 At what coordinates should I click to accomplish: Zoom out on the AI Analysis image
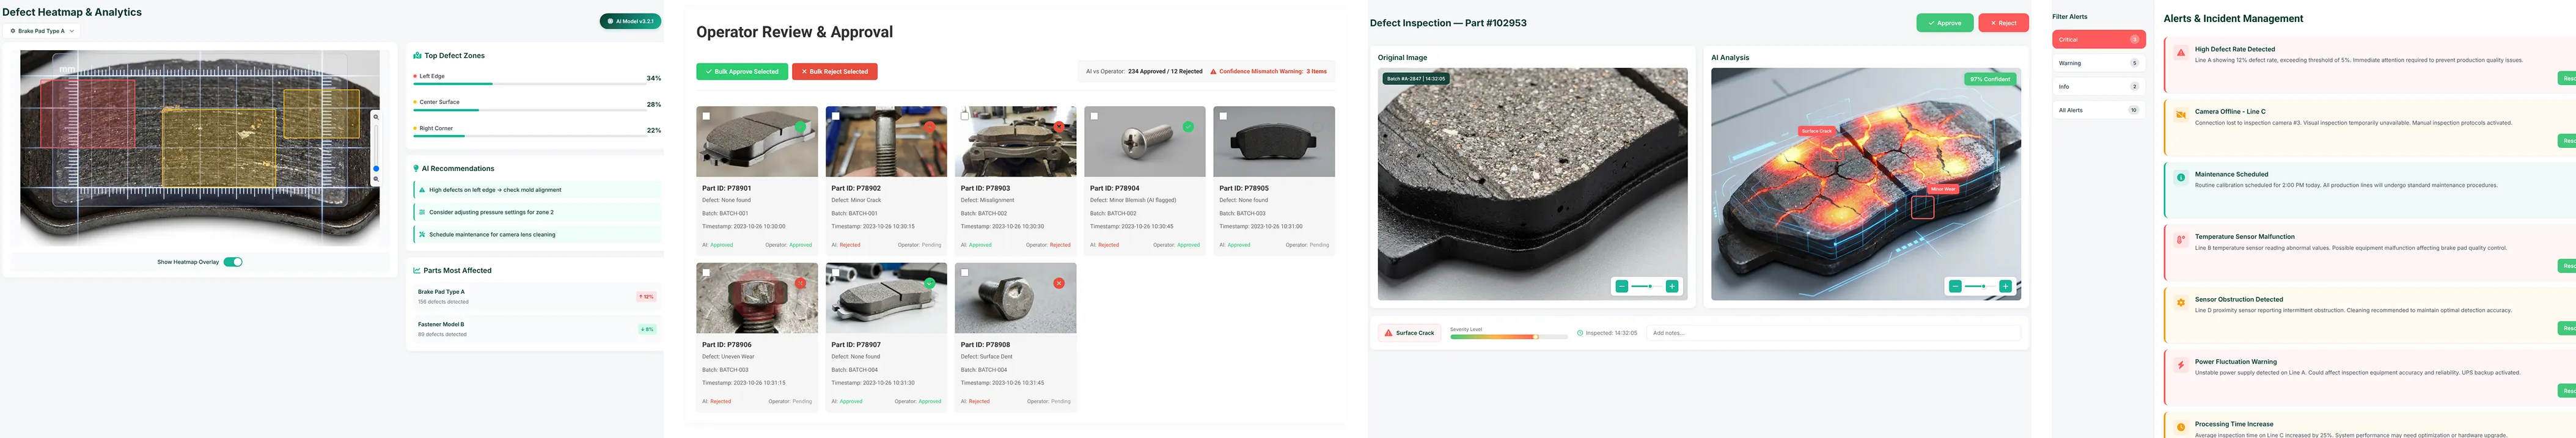coord(1955,286)
